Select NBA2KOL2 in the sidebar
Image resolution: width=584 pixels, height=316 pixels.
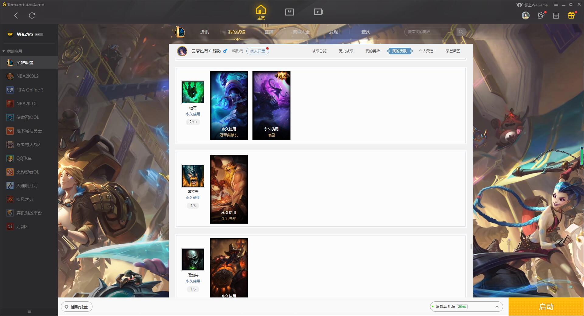tap(29, 76)
